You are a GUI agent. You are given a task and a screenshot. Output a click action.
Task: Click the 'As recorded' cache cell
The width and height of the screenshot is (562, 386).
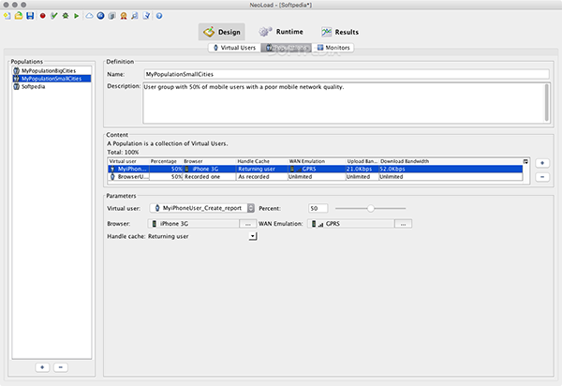[x=262, y=177]
